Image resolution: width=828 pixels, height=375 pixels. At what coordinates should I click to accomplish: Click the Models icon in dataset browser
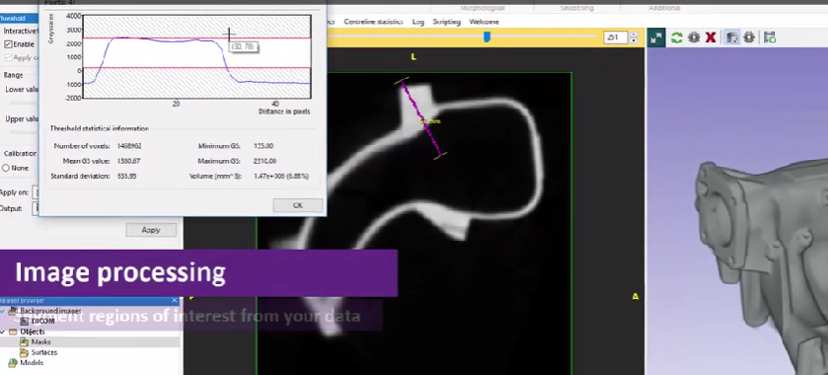tap(13, 363)
